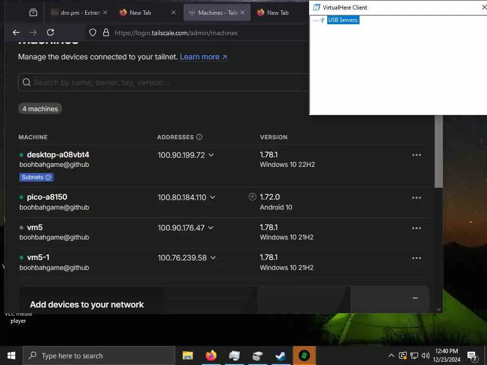The width and height of the screenshot is (487, 365).
Task: Open options menu for desktop-a08vbt4
Action: point(416,155)
